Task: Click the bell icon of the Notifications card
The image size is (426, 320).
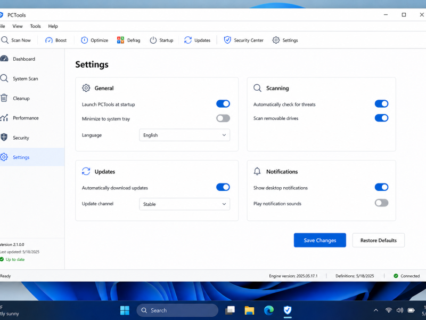Action: click(257, 171)
